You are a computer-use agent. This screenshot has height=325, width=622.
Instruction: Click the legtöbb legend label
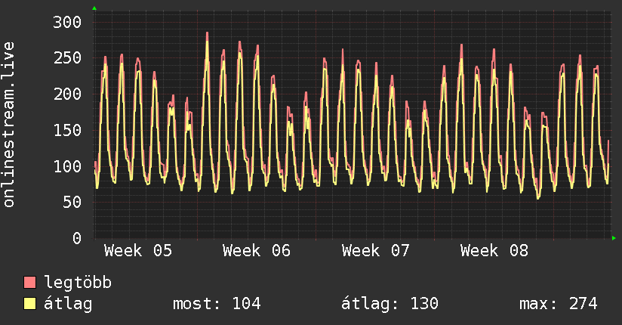click(78, 283)
